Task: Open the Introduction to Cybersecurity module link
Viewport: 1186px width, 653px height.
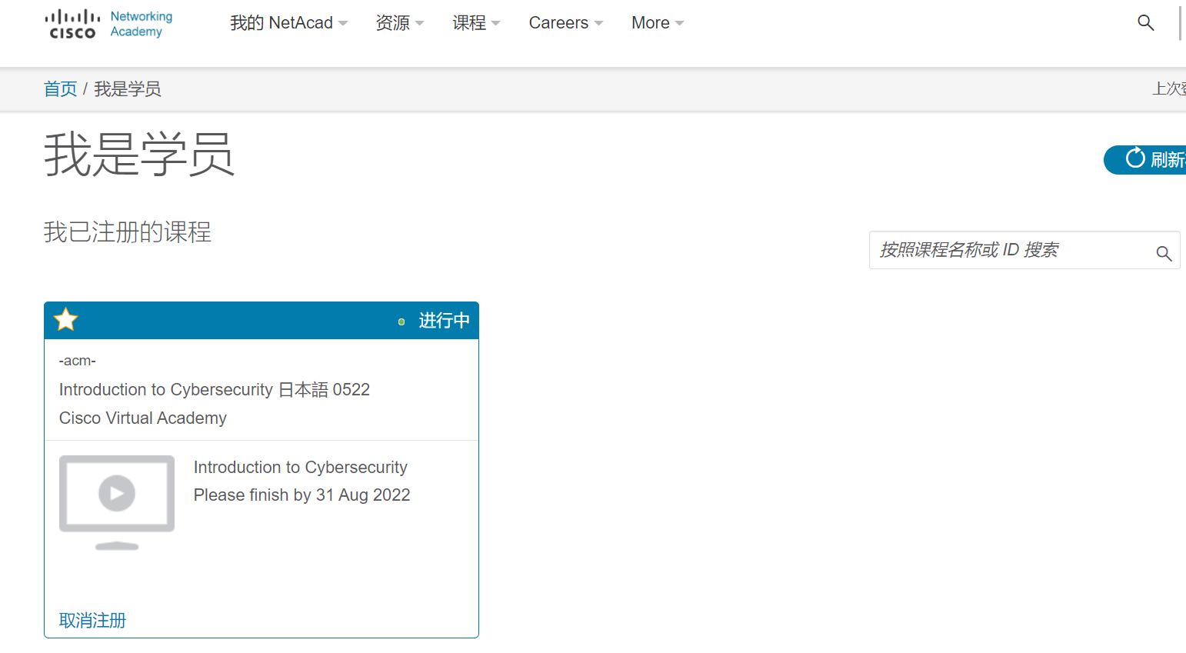Action: (x=301, y=467)
